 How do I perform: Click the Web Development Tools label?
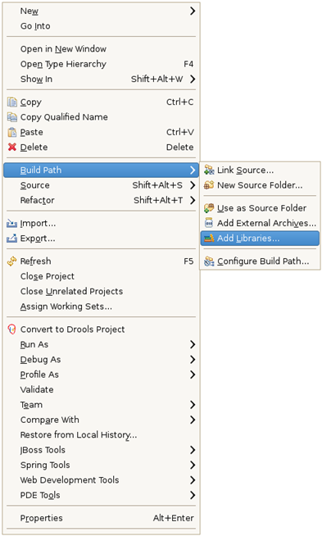[x=70, y=480]
